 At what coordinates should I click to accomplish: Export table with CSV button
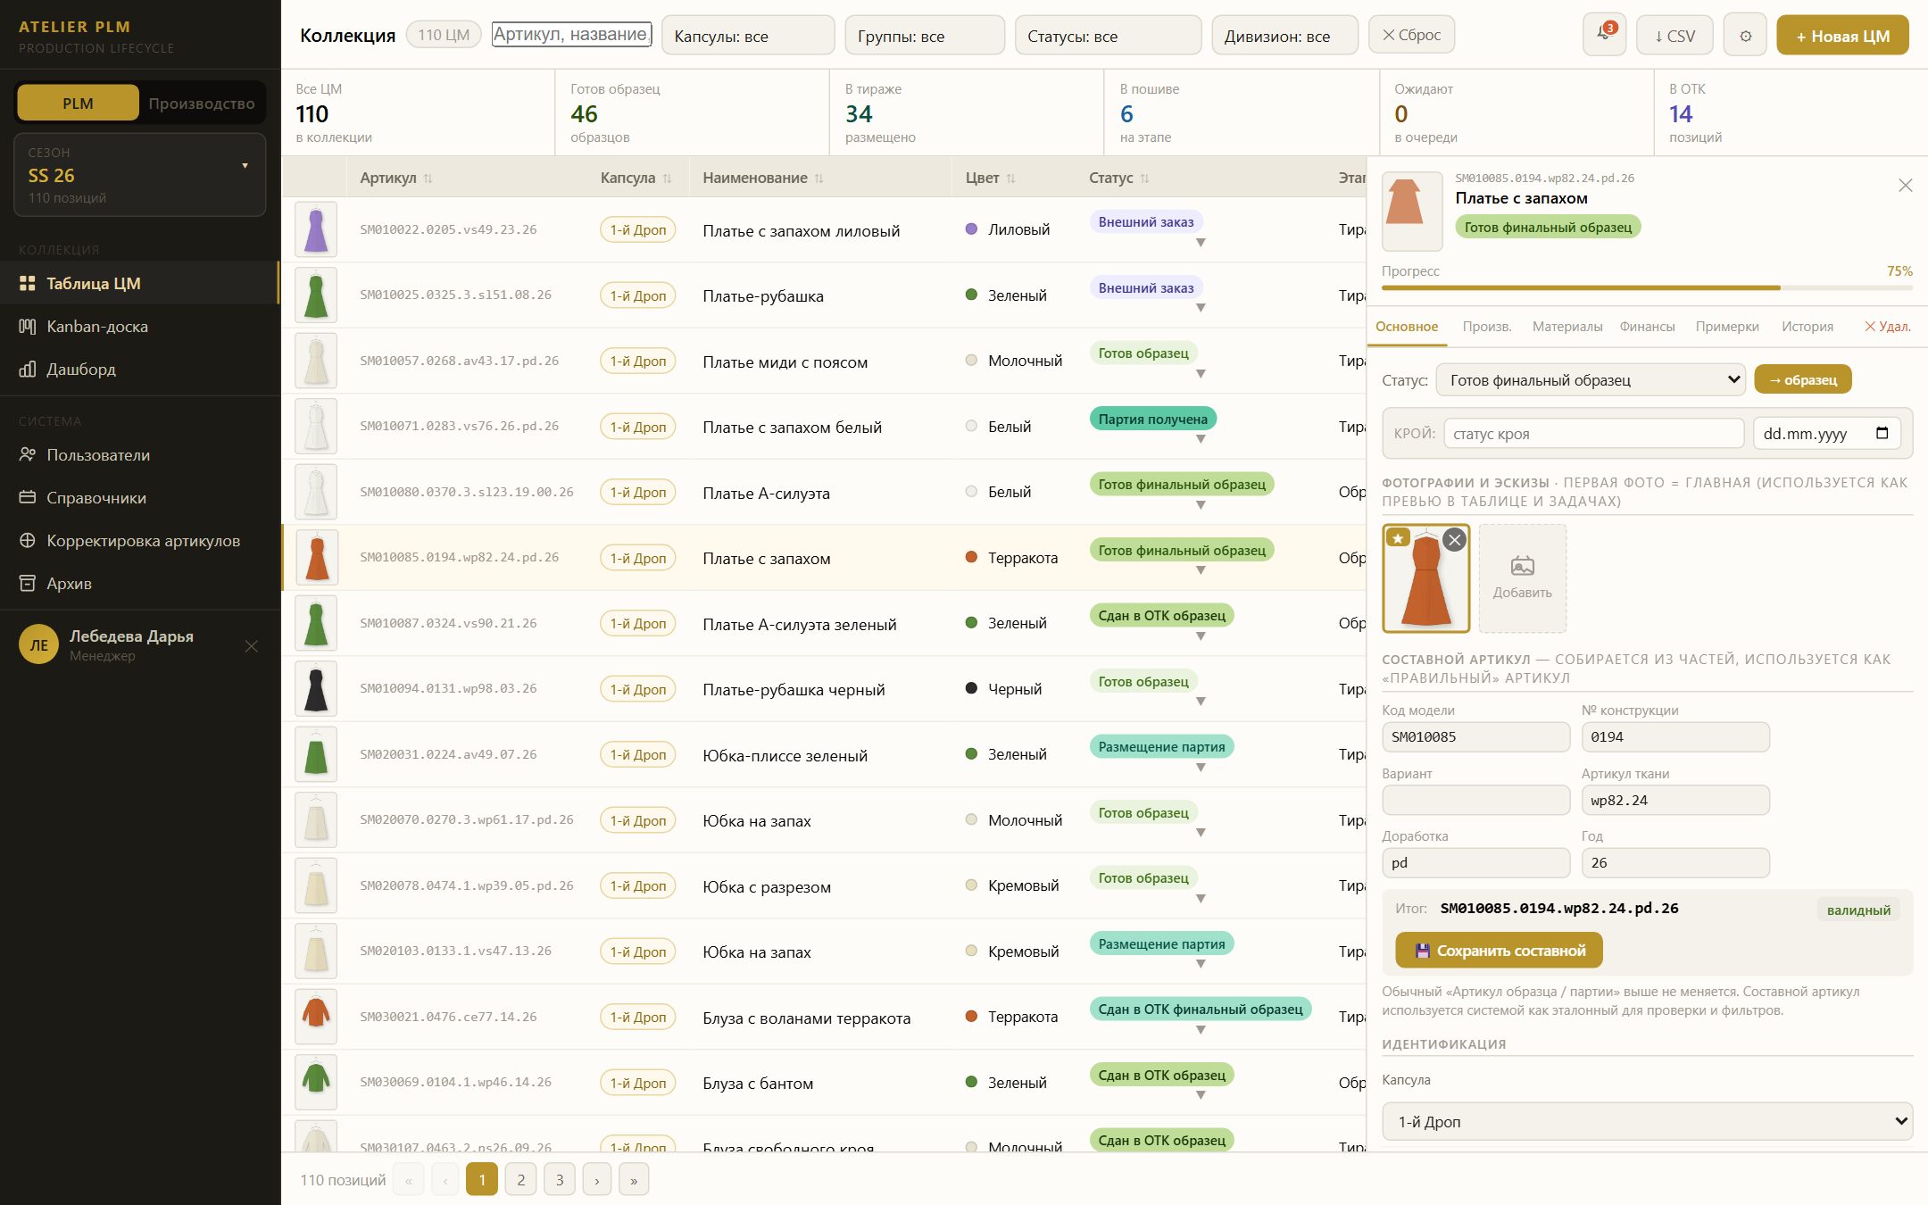(x=1675, y=36)
